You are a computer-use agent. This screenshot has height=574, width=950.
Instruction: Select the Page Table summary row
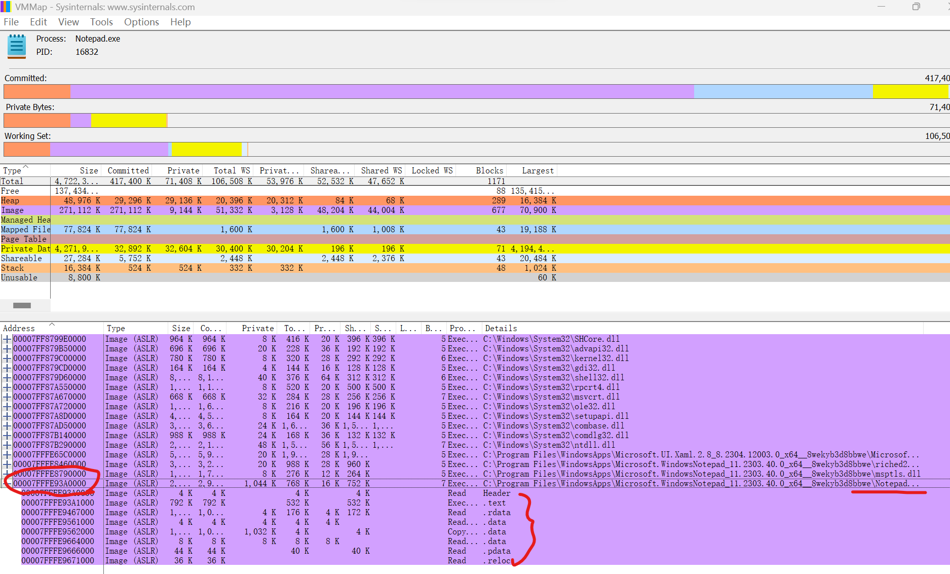click(475, 239)
